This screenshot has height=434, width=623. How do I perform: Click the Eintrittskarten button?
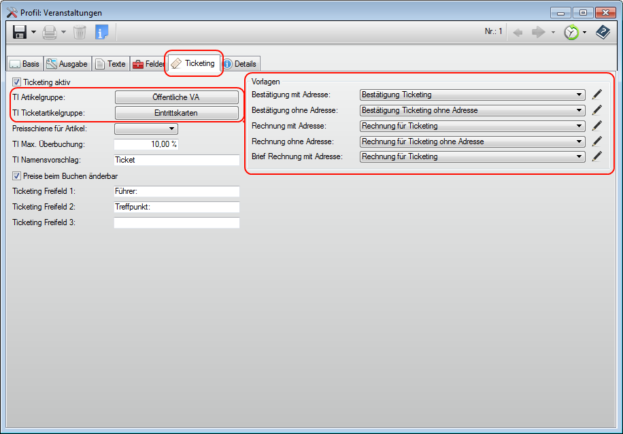(176, 112)
